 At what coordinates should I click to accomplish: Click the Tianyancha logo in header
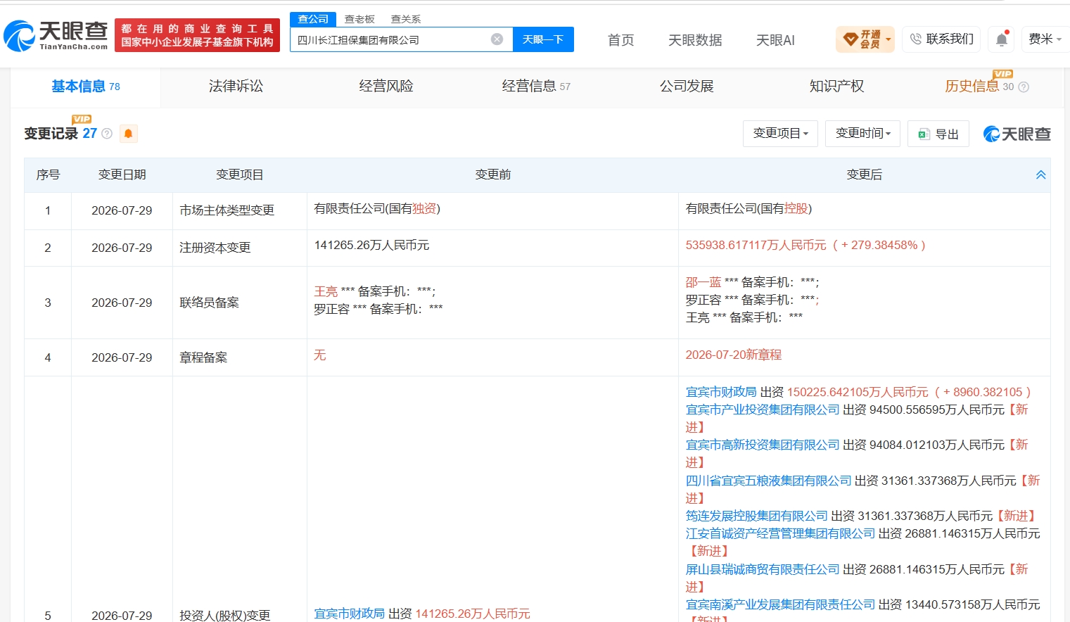pyautogui.click(x=56, y=35)
